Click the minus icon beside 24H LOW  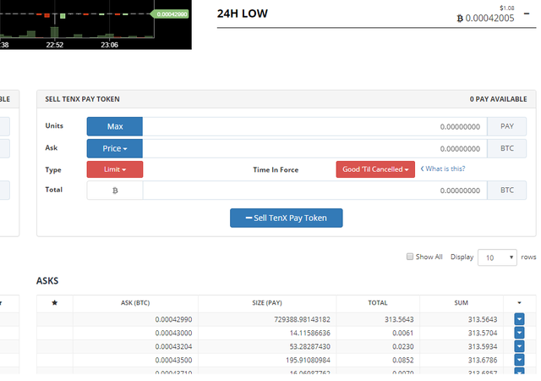527,14
